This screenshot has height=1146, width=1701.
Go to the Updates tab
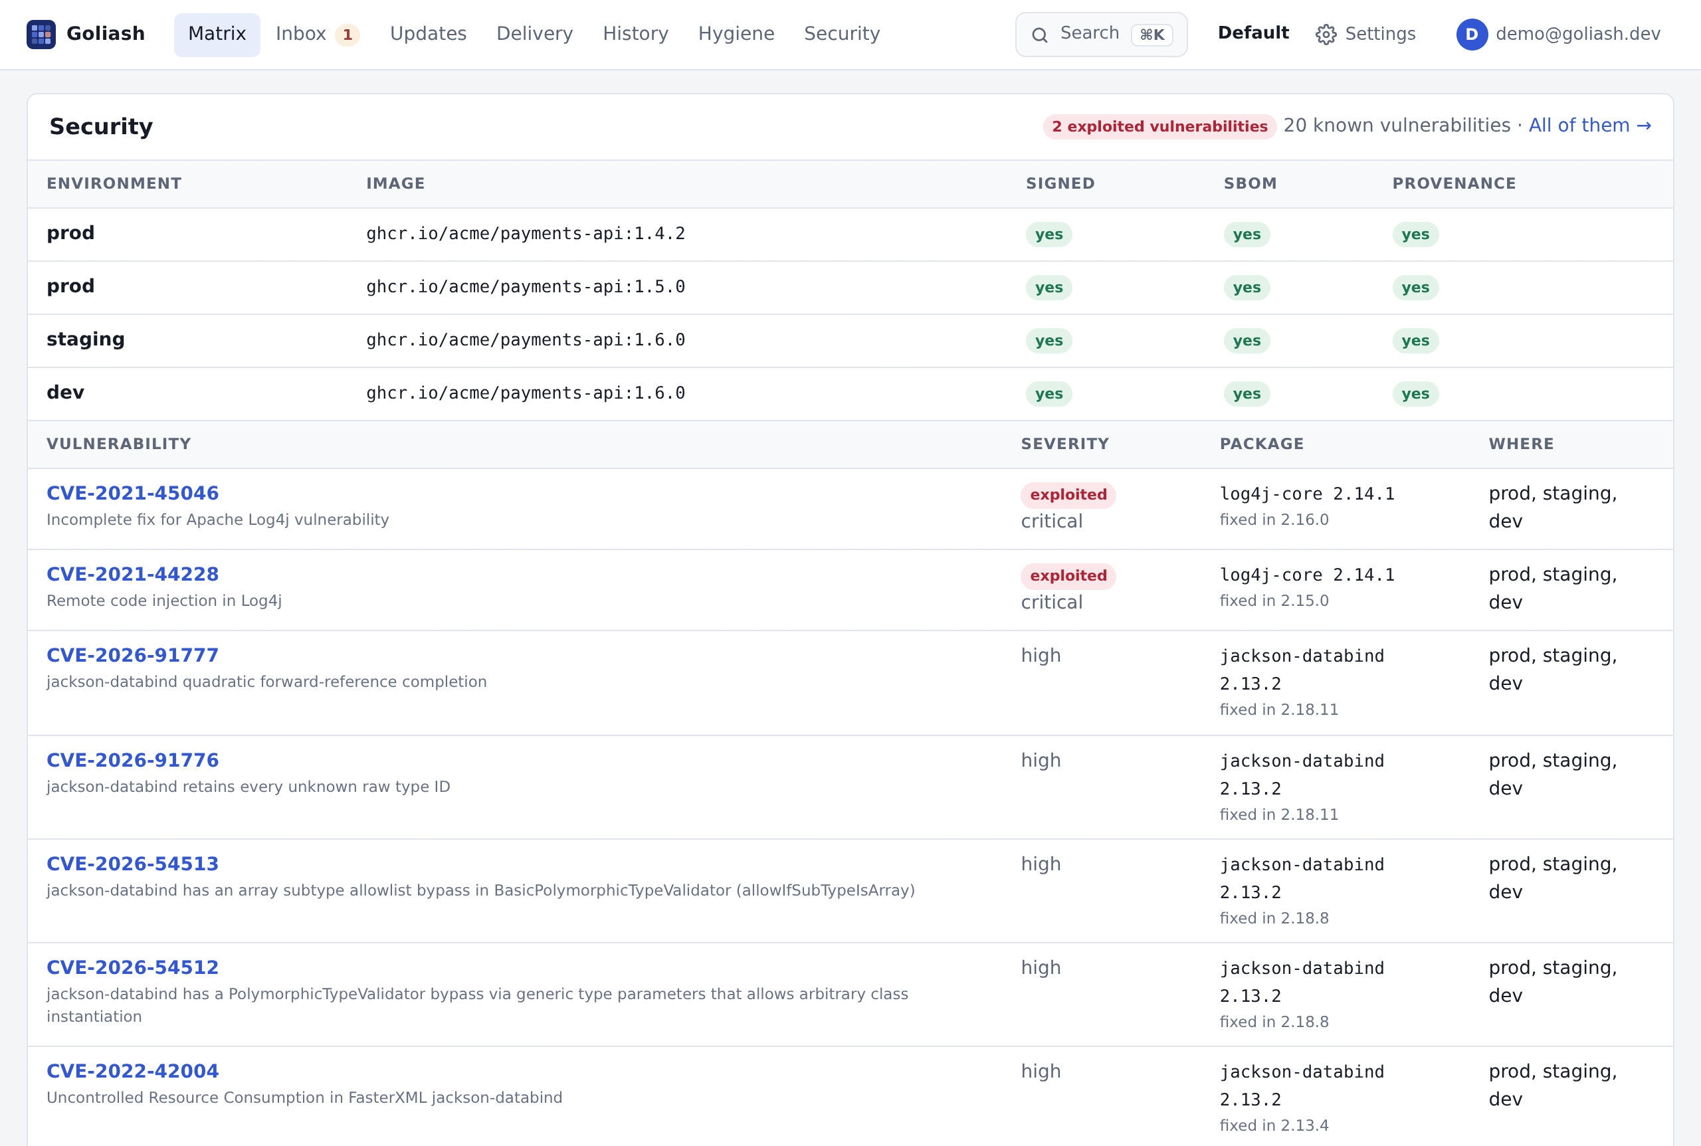pyautogui.click(x=429, y=35)
